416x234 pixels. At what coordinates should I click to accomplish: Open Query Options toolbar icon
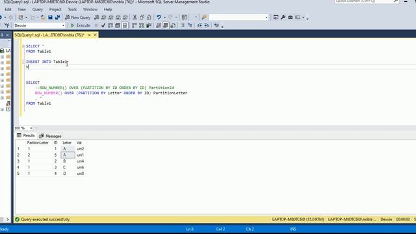(x=118, y=25)
